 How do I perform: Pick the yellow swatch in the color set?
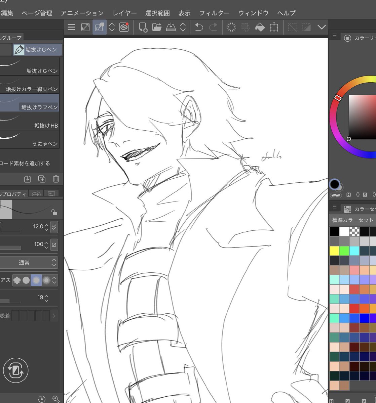pyautogui.click(x=334, y=251)
